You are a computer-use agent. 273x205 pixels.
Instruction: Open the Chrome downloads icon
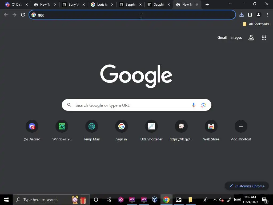tap(242, 15)
